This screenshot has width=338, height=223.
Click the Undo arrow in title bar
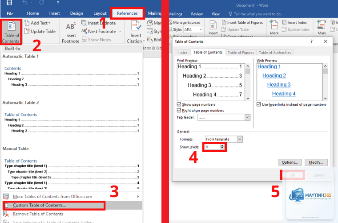(x=25, y=2)
